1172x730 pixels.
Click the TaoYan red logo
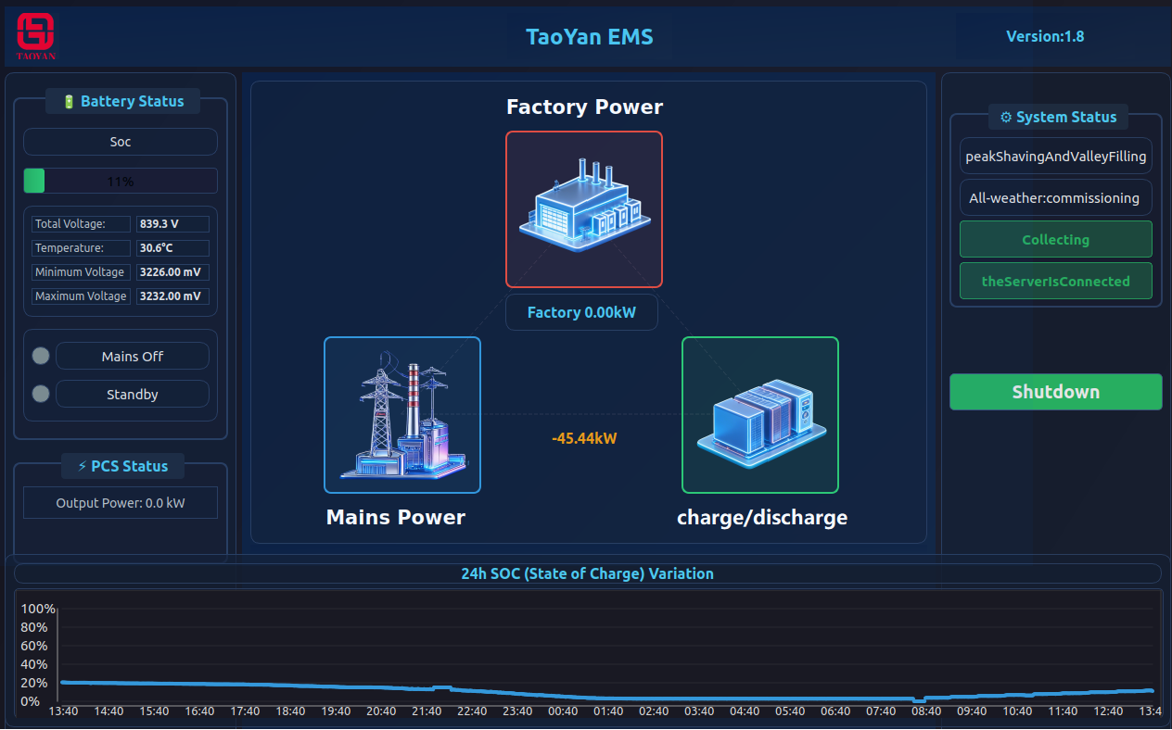[x=36, y=34]
